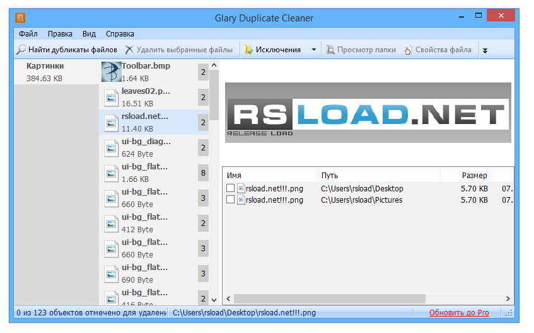Click icon of ui-bg_flat... 1.66 KB
This screenshot has height=333, width=534.
click(x=111, y=173)
